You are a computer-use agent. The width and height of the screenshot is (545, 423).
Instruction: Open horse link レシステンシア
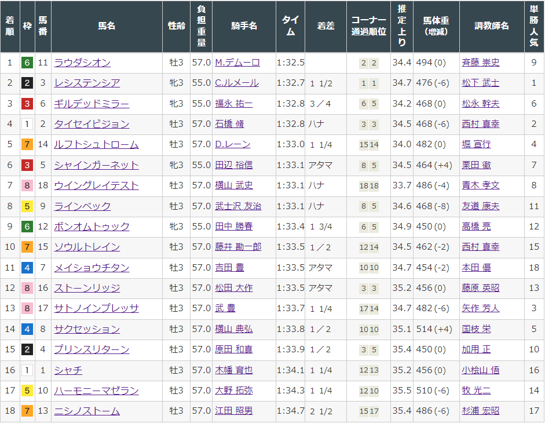(x=87, y=83)
